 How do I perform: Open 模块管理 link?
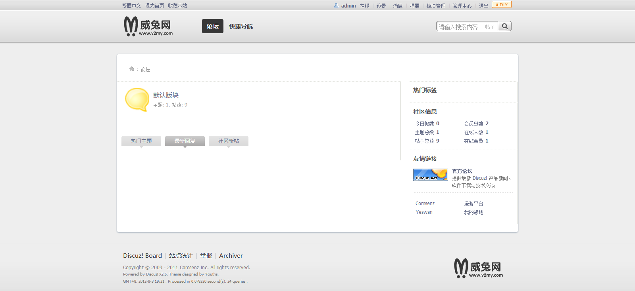point(436,6)
